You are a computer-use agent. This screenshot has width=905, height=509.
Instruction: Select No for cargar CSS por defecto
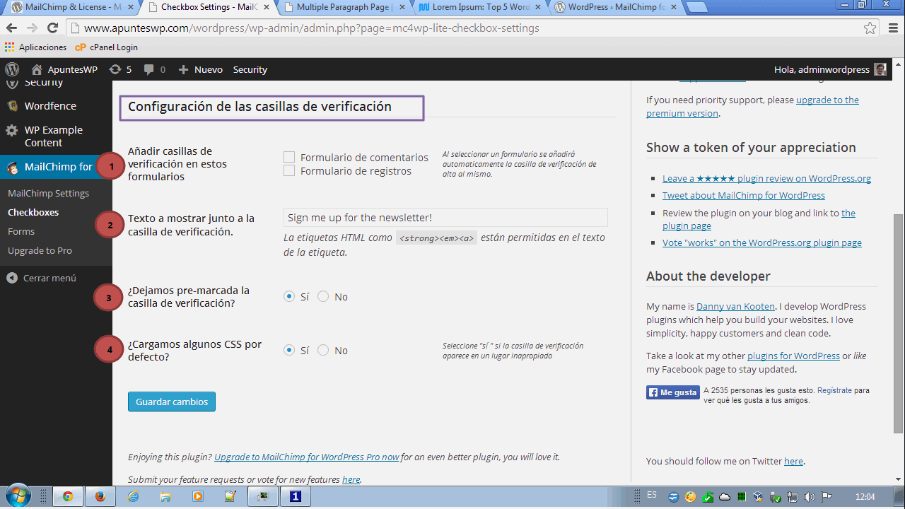tap(323, 350)
